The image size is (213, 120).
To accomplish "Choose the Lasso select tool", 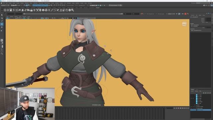I will (2, 18).
